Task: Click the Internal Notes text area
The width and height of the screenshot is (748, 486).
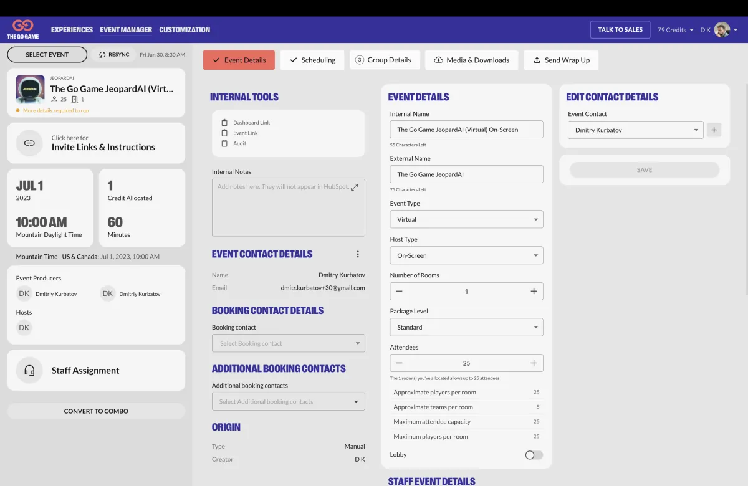Action: click(x=289, y=207)
